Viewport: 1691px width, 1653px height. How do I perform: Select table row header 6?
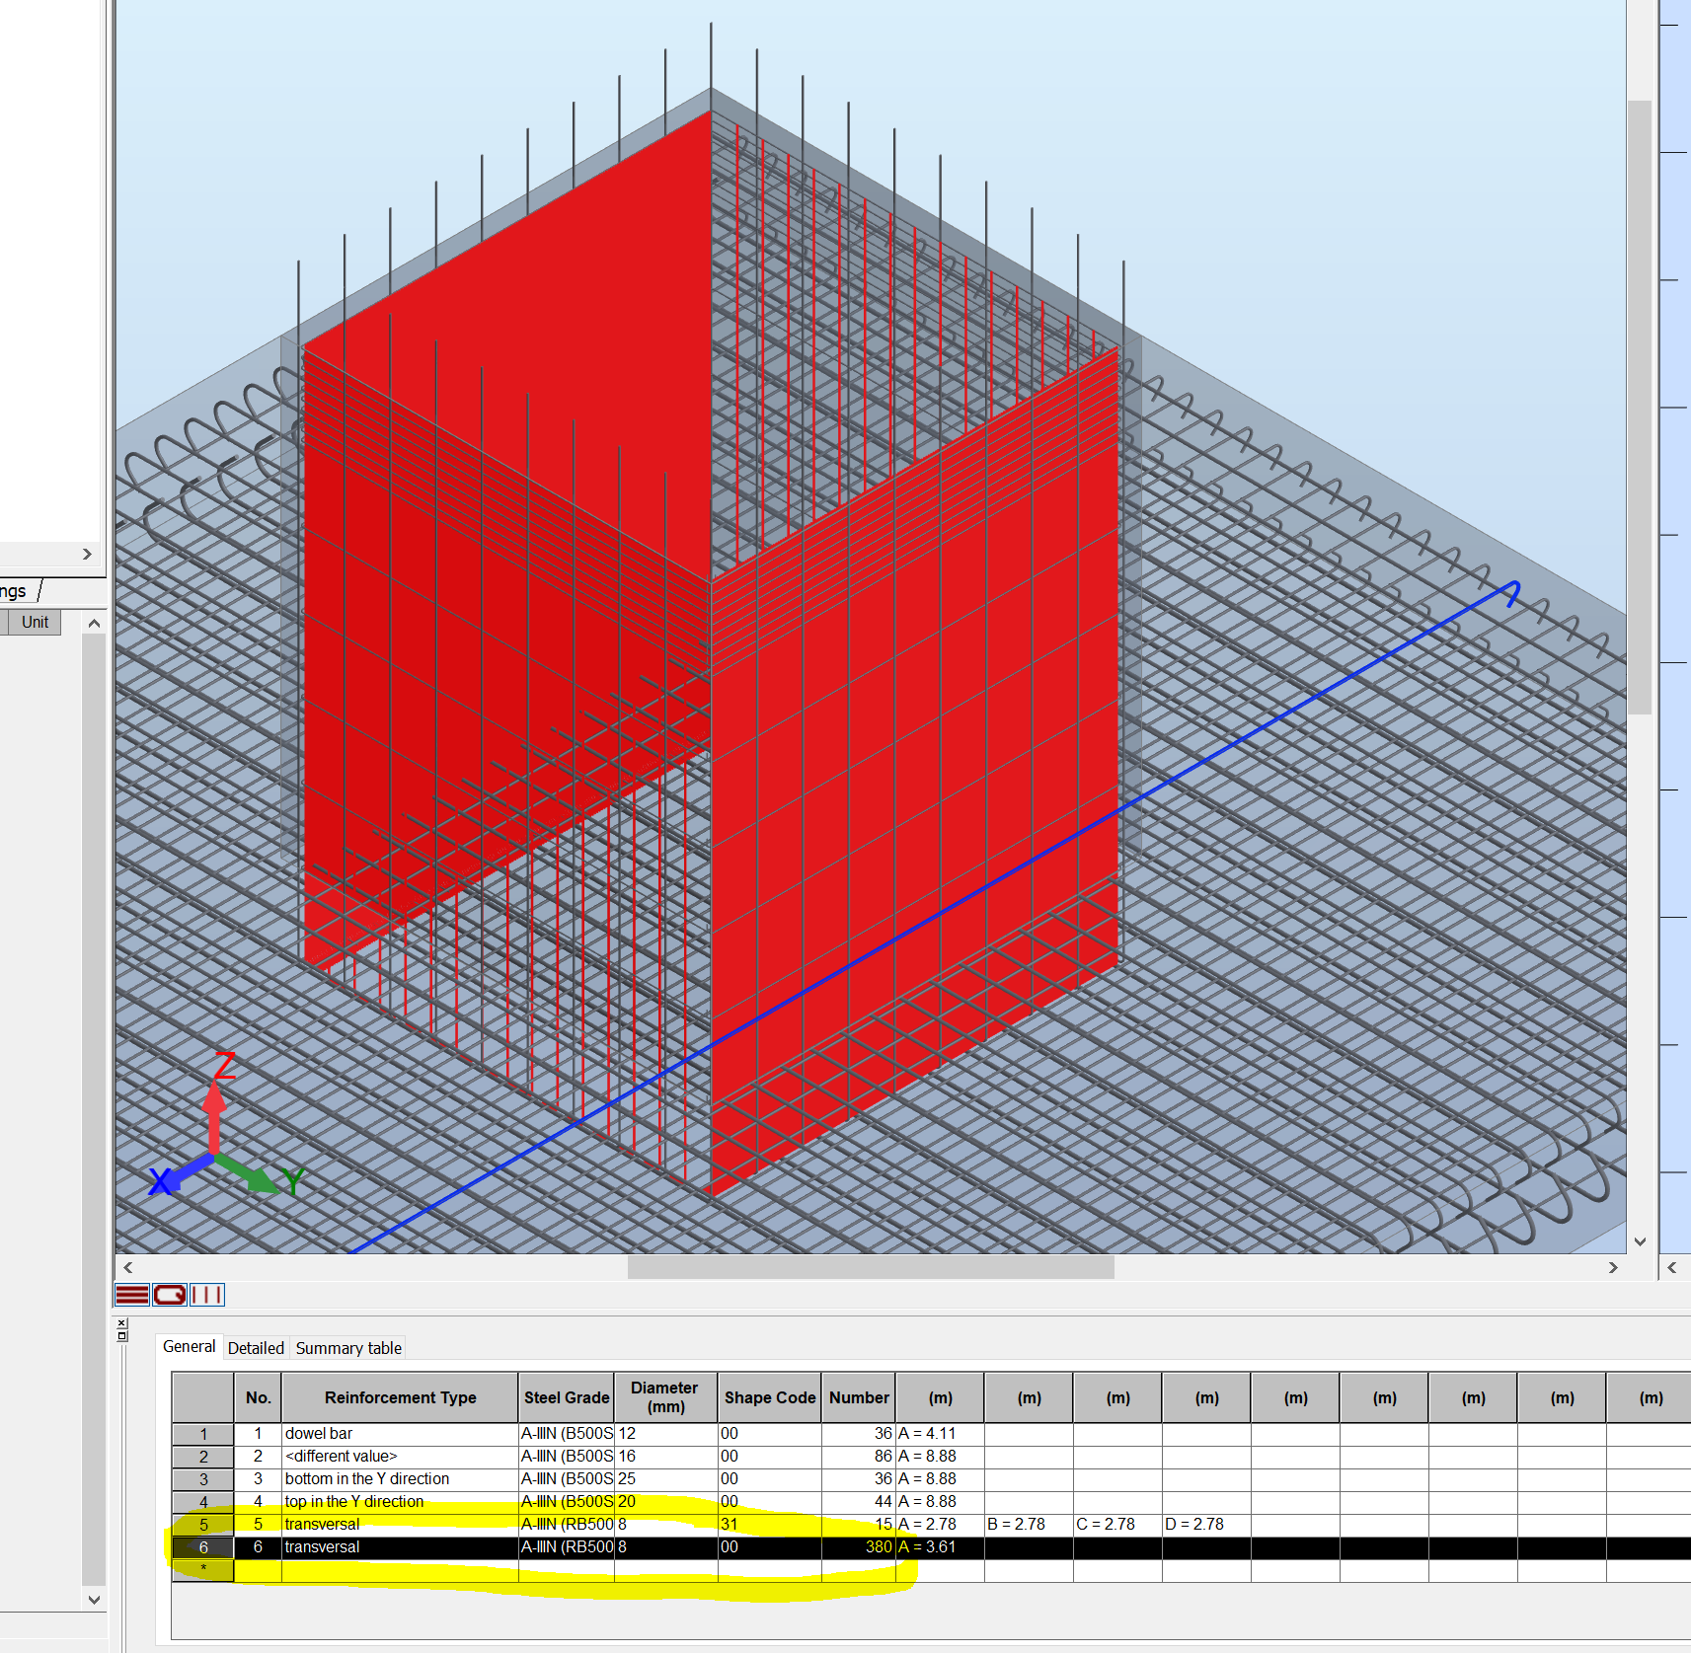tap(203, 1547)
